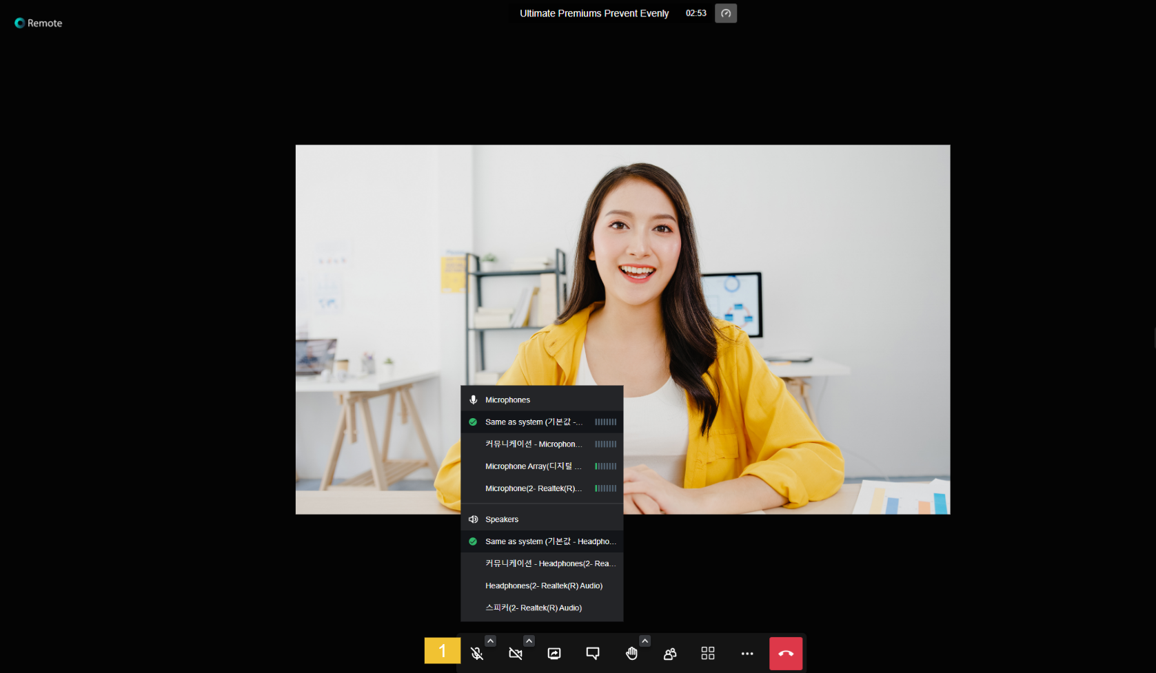Choose Headphones(2- Realtek(R) Audio) speaker
The image size is (1156, 673).
(x=543, y=586)
